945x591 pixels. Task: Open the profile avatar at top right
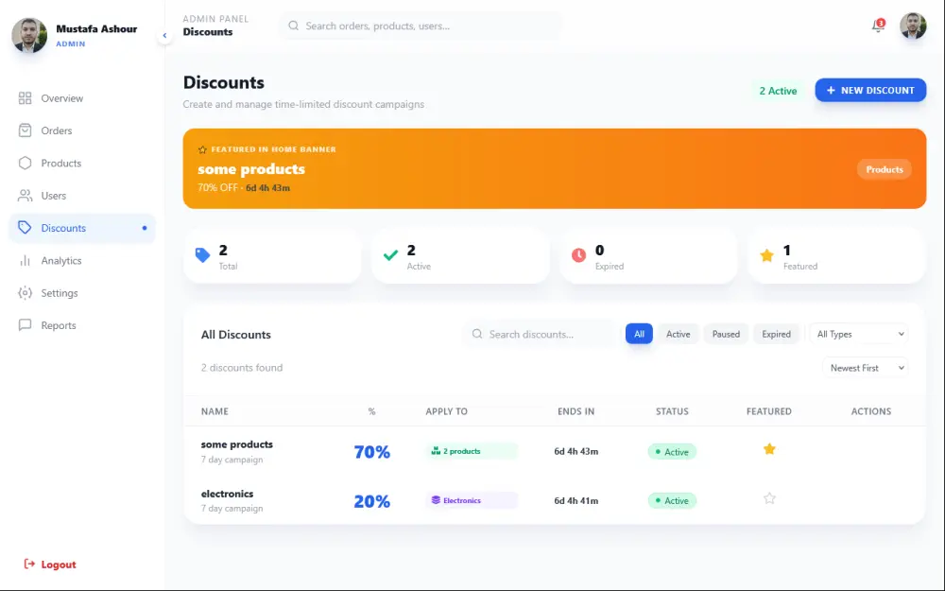[x=913, y=26]
